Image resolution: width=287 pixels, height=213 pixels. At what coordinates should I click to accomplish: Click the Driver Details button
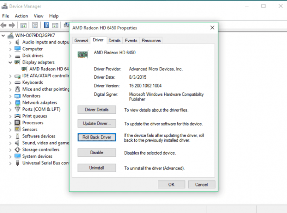[x=97, y=110]
